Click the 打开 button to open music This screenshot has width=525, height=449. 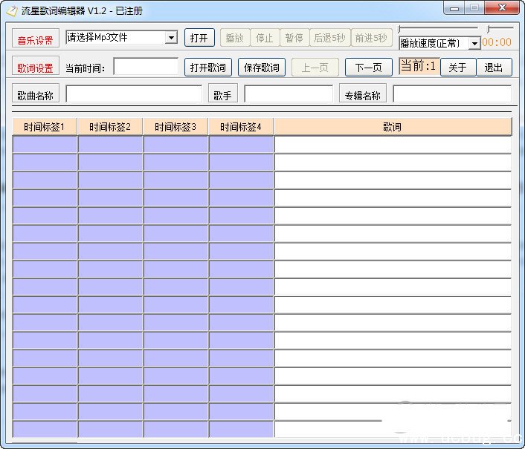click(199, 38)
